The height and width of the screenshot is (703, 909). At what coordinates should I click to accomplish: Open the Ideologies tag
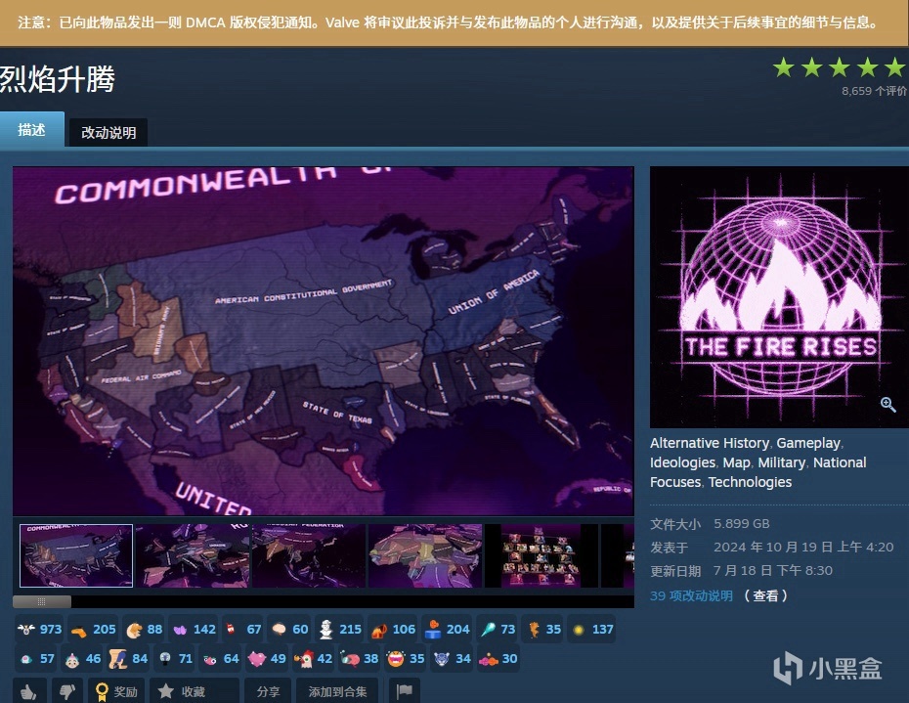point(682,462)
